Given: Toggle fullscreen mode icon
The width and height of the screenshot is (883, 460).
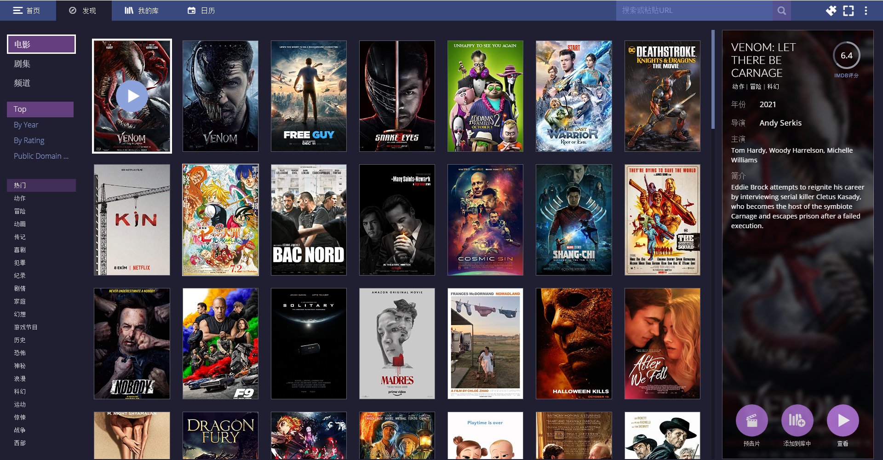Looking at the screenshot, I should coord(849,11).
